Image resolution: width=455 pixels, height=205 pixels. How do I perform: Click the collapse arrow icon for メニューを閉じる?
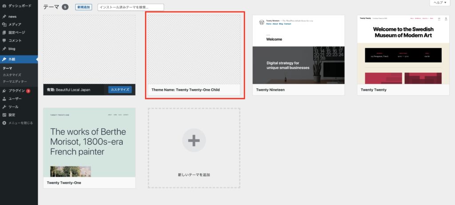4,123
